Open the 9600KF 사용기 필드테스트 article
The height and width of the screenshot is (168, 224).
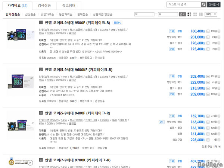pos(62,95)
